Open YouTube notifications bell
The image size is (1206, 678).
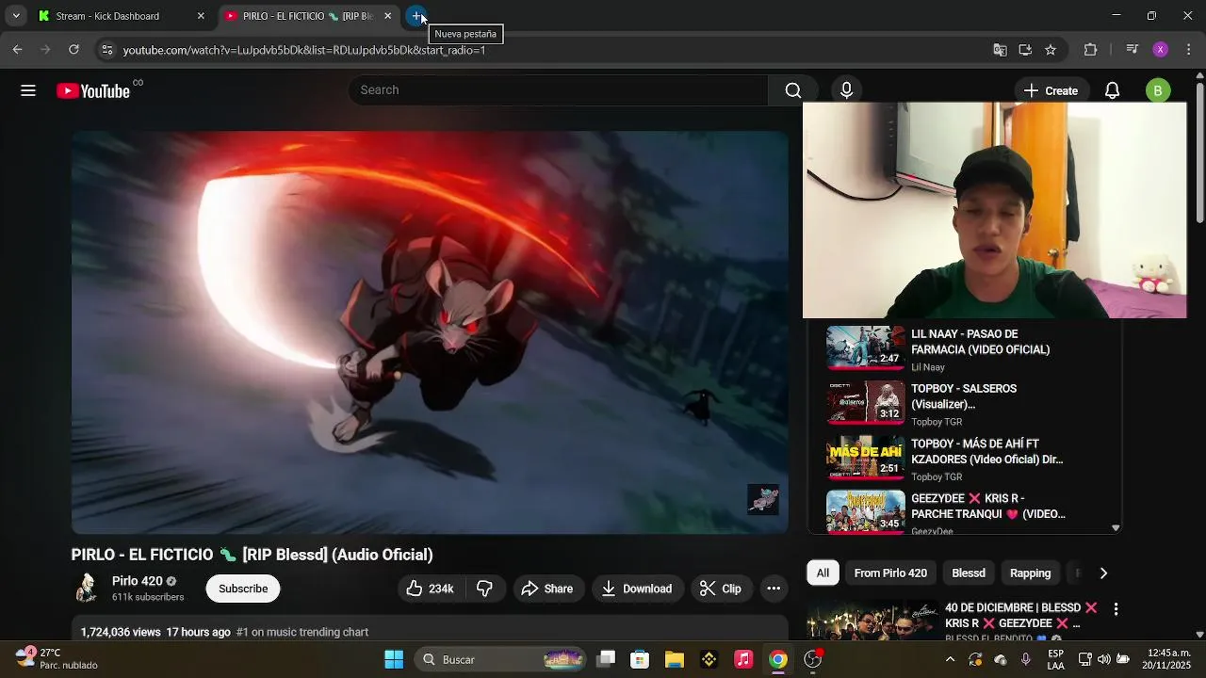1112,90
